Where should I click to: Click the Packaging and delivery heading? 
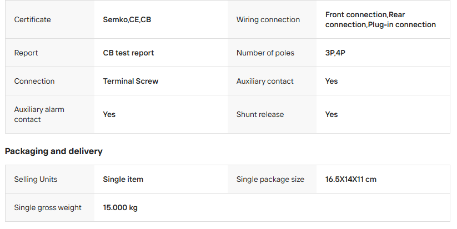click(54, 151)
